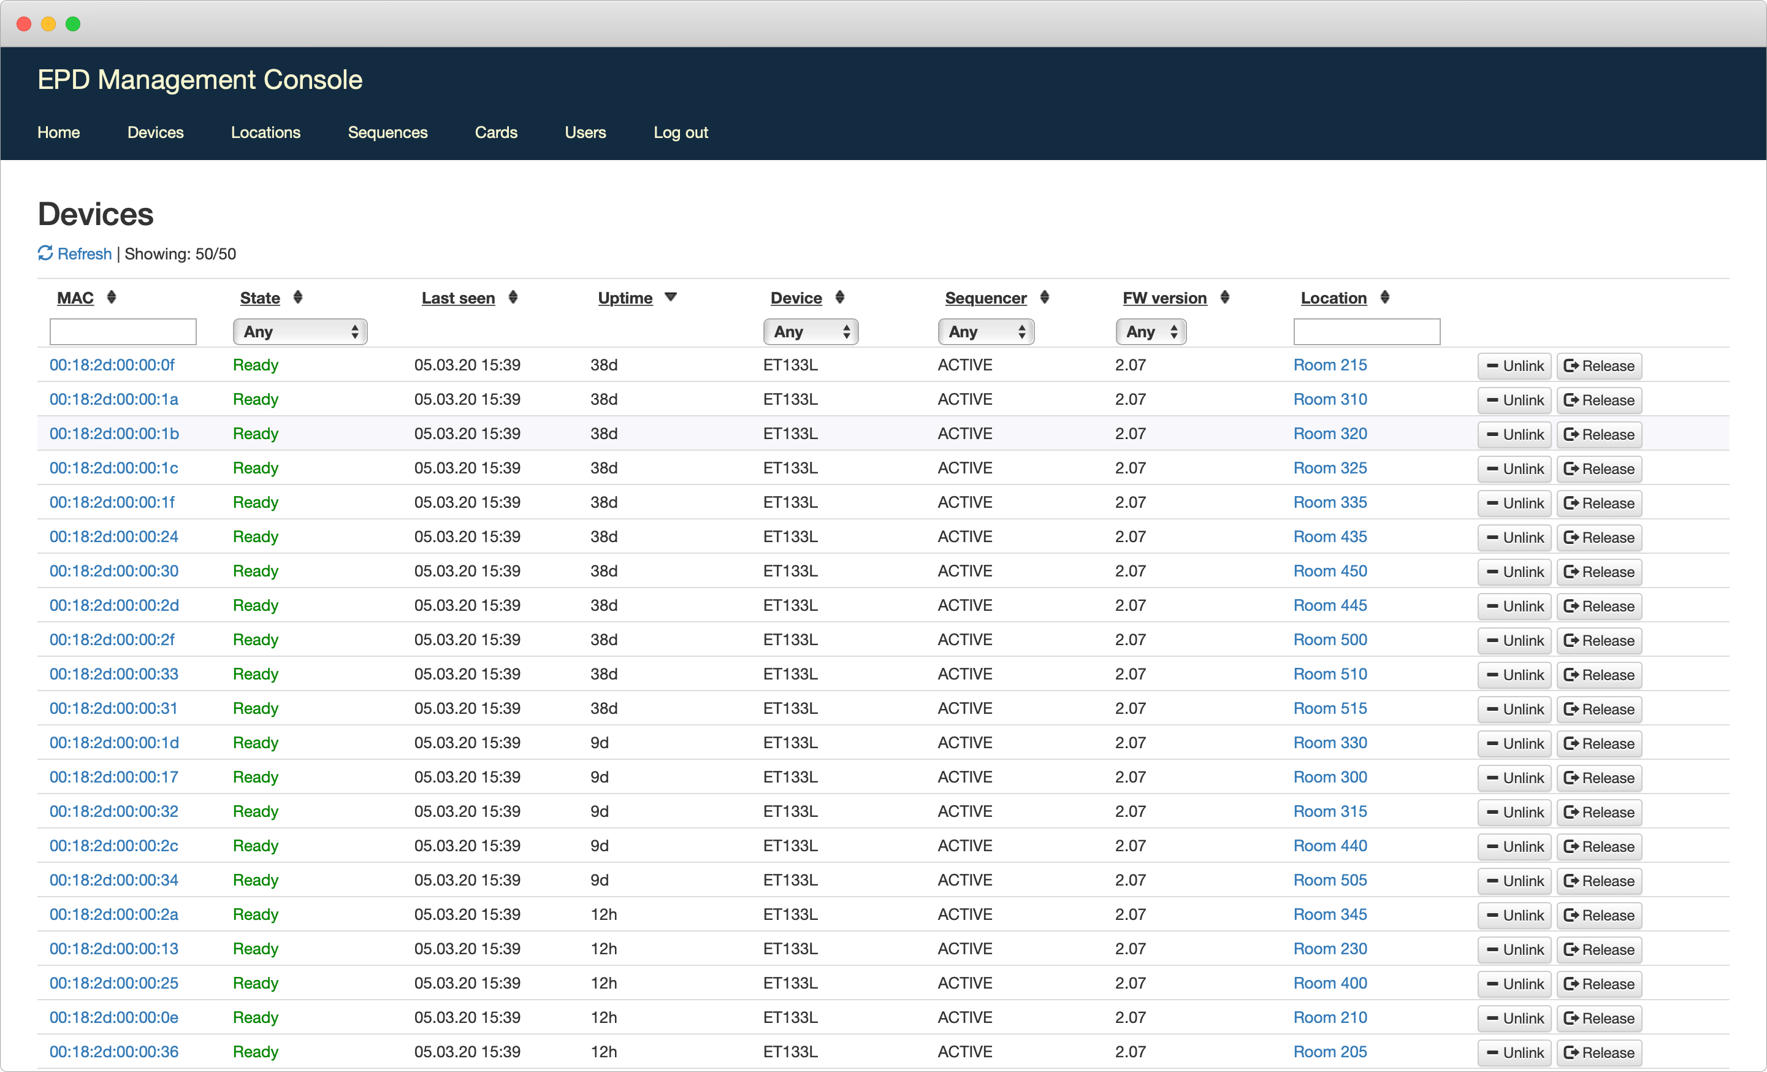Image resolution: width=1767 pixels, height=1072 pixels.
Task: Open the Sequences menu item
Action: pos(387,132)
